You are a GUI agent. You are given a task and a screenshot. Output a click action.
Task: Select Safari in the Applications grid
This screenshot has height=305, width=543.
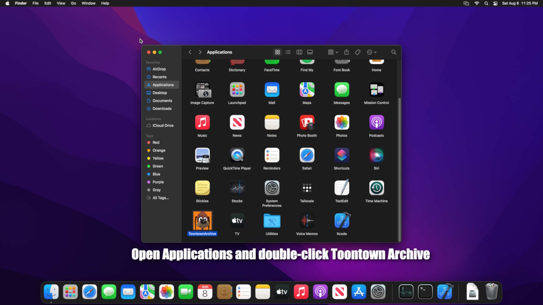(307, 155)
